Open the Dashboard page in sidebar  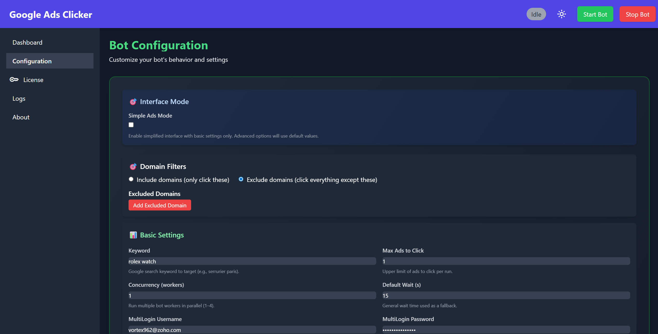point(27,42)
